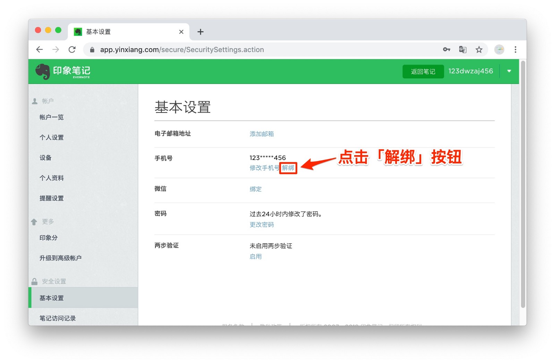Screen dimensions: 555x363
Task: Click the Evernote elephant logo
Action: pos(43,71)
